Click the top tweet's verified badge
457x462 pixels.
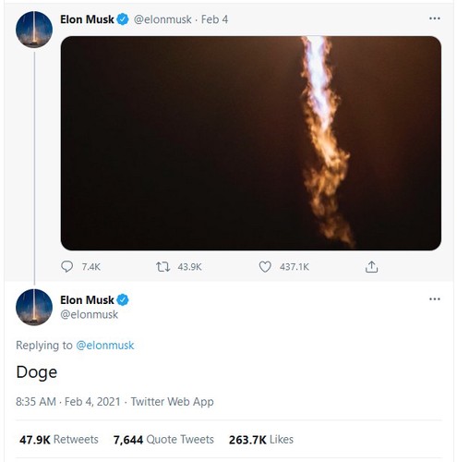123,19
